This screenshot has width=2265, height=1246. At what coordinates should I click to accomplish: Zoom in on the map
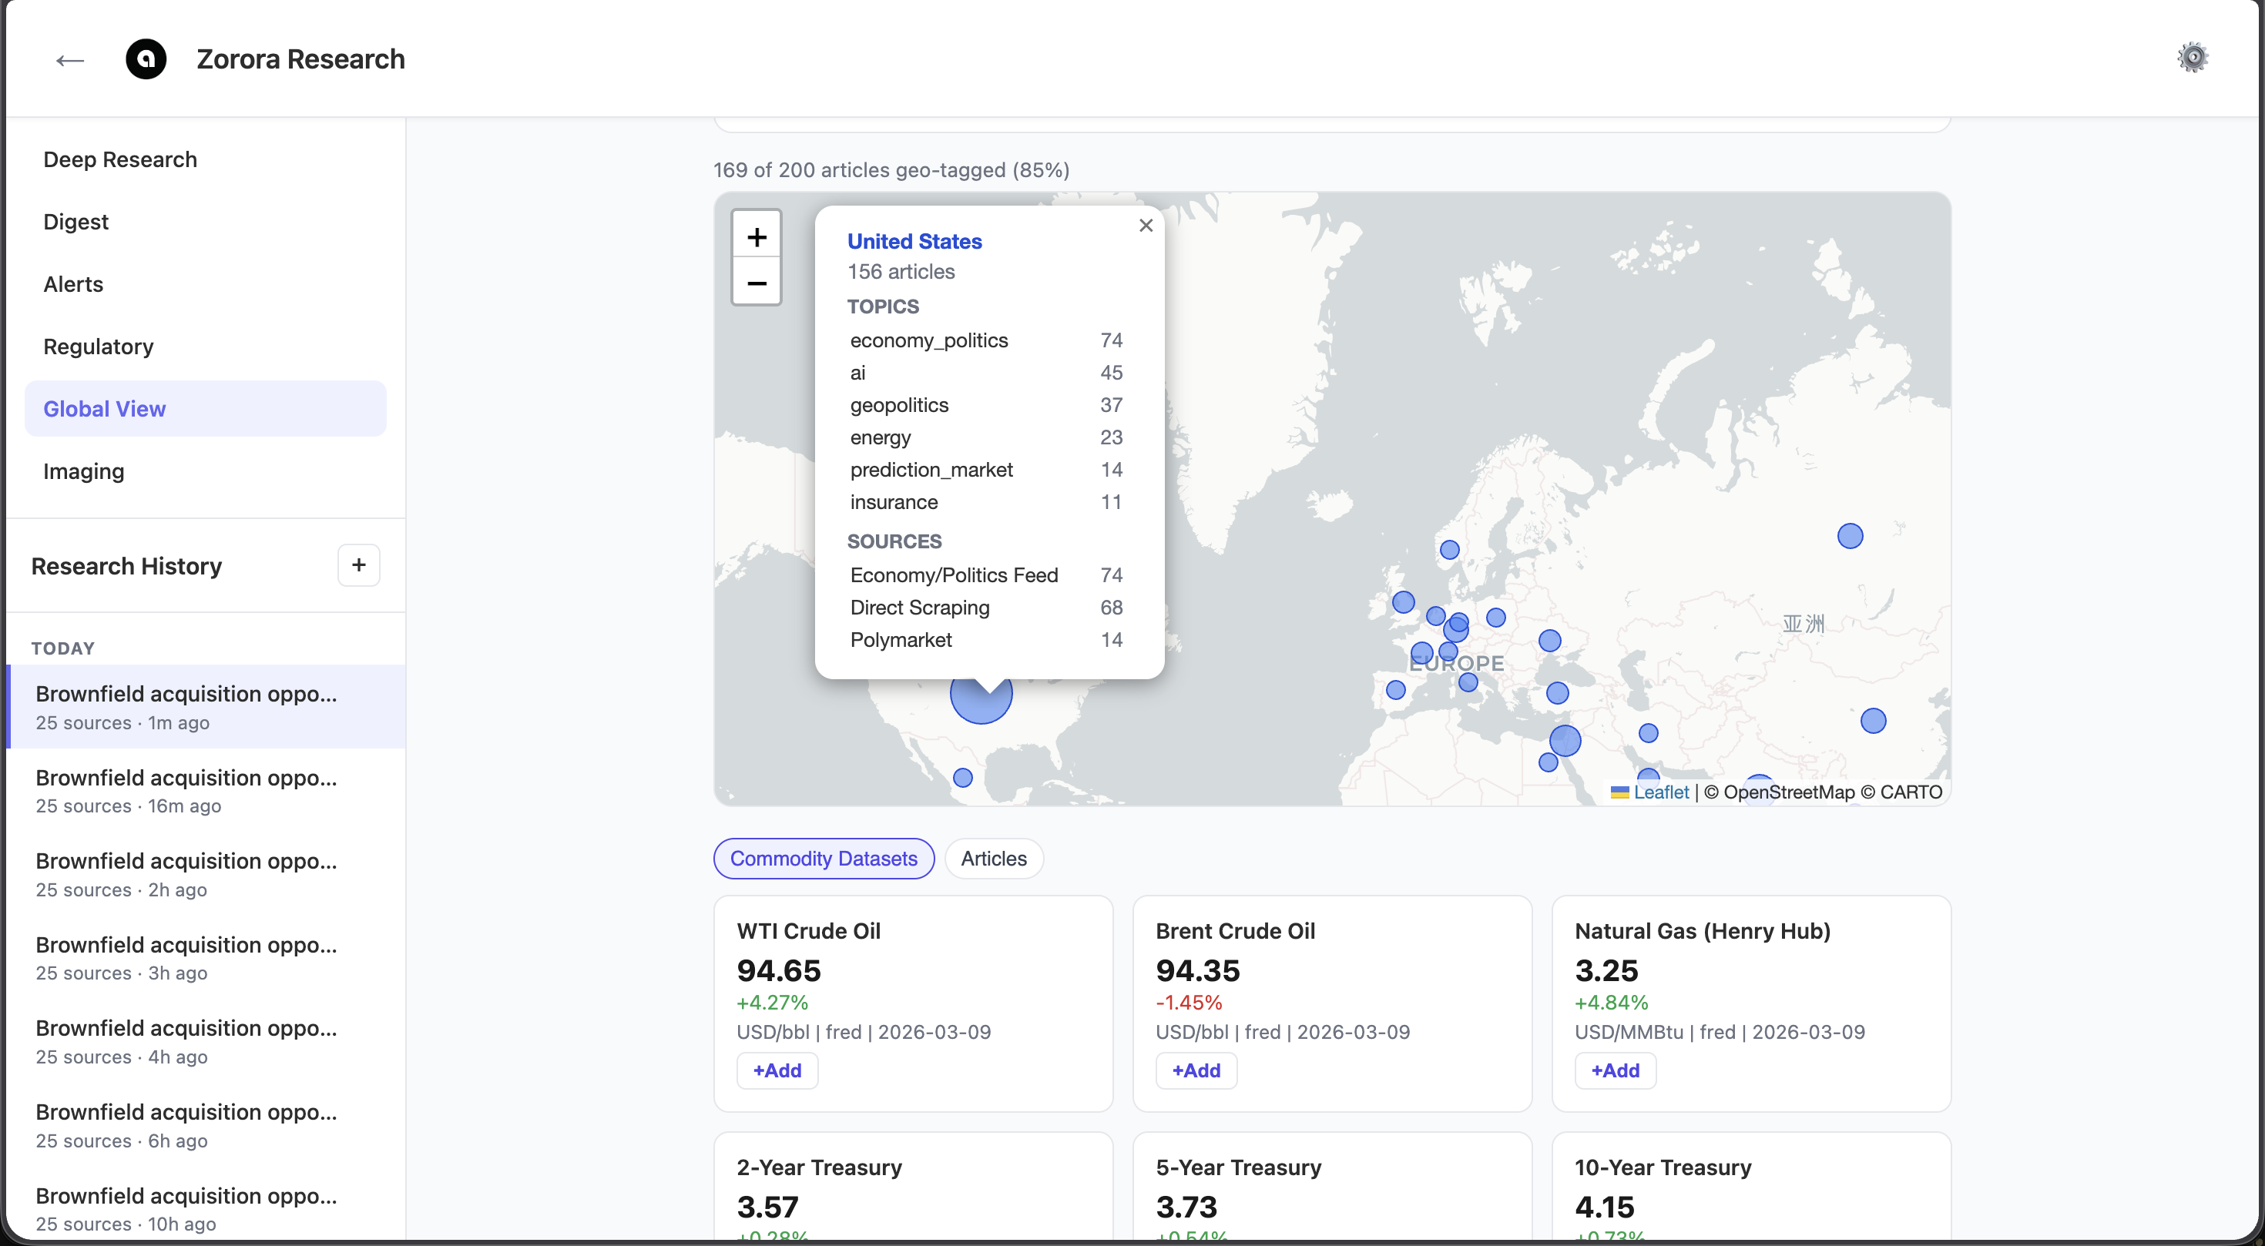757,236
